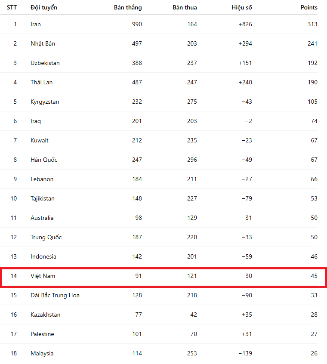
Task: Click the highlighted Việt Nam team name
Action: coord(43,276)
